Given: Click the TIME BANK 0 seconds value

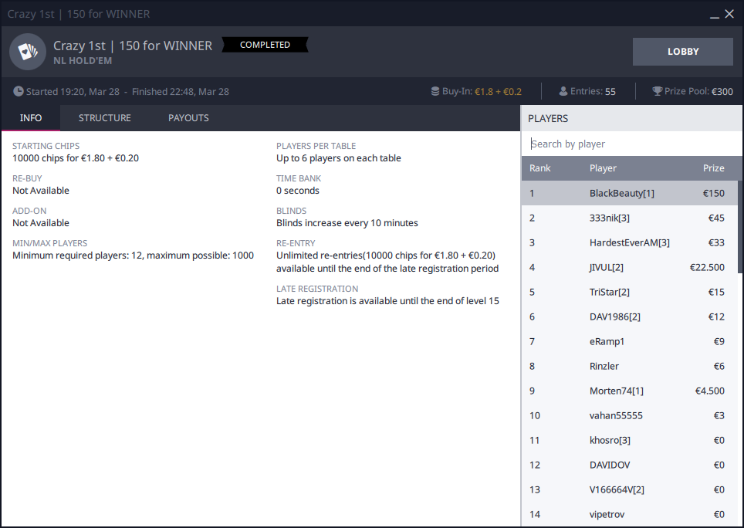Looking at the screenshot, I should point(297,190).
